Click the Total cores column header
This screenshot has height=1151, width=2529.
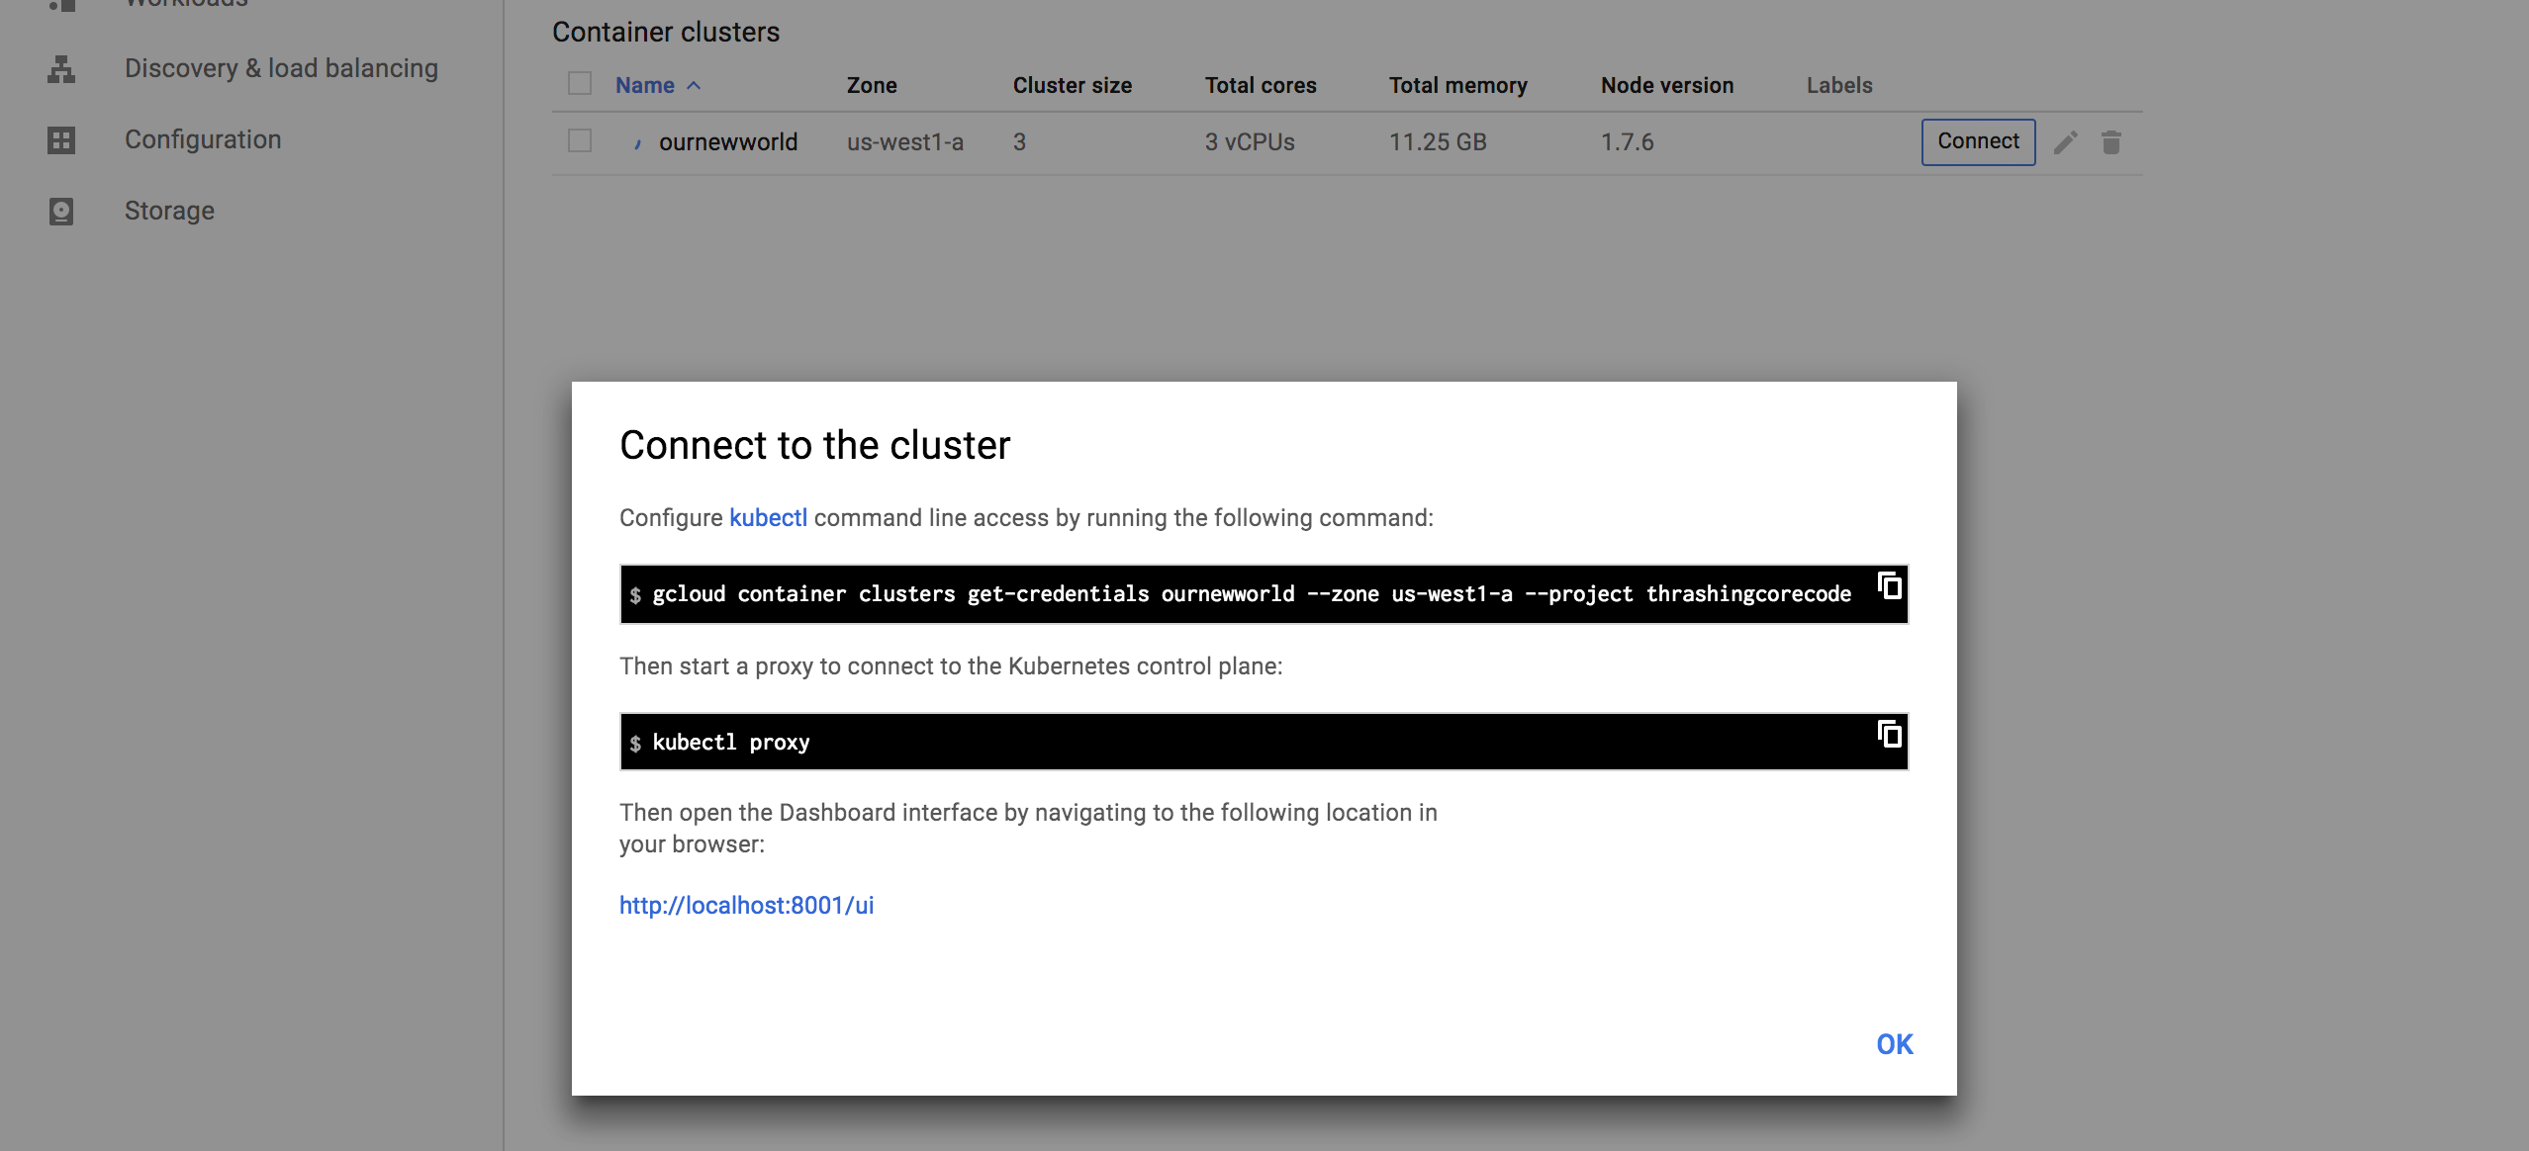[x=1261, y=85]
